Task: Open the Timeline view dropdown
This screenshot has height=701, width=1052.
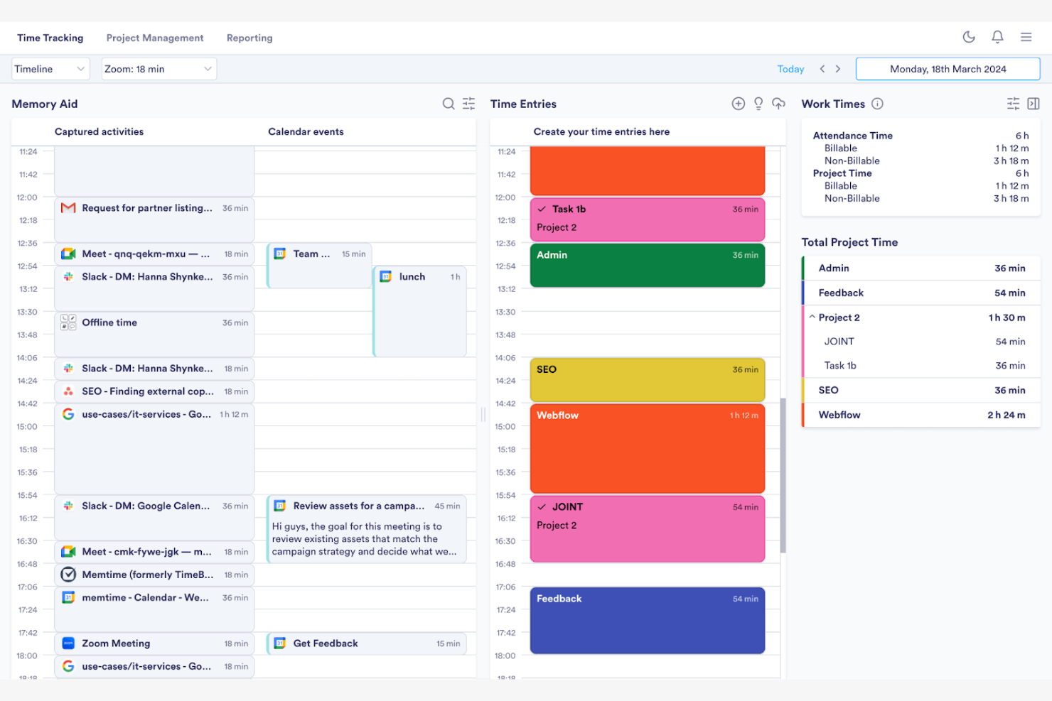Action: (x=50, y=68)
